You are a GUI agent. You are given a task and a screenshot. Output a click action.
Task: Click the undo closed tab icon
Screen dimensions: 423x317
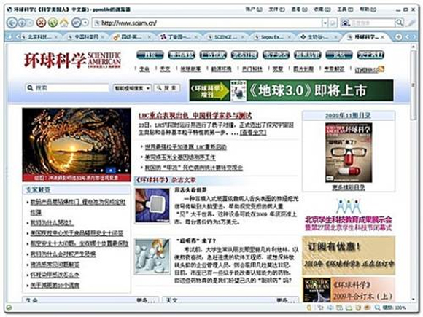coord(77,23)
